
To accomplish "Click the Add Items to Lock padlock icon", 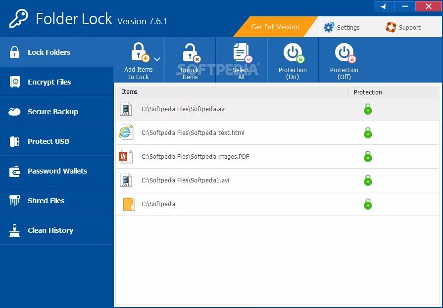I will tap(140, 52).
